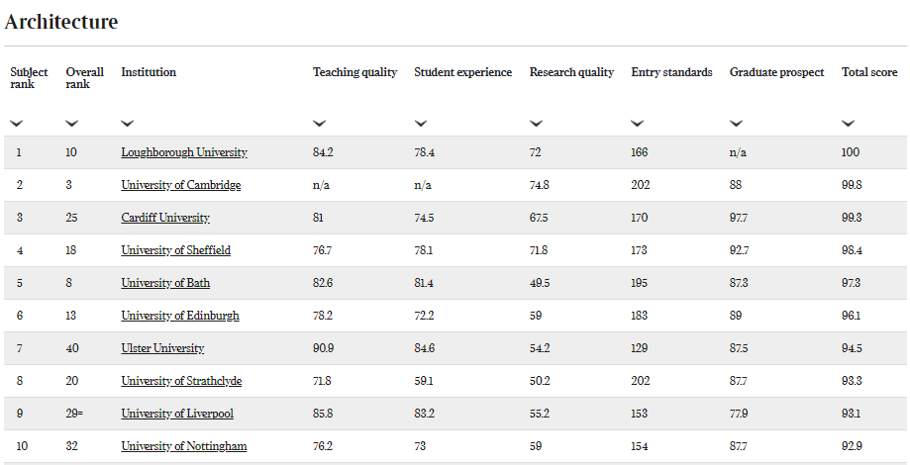Open the Teaching quality sort chevron
Image resolution: width=910 pixels, height=465 pixels.
[x=319, y=124]
